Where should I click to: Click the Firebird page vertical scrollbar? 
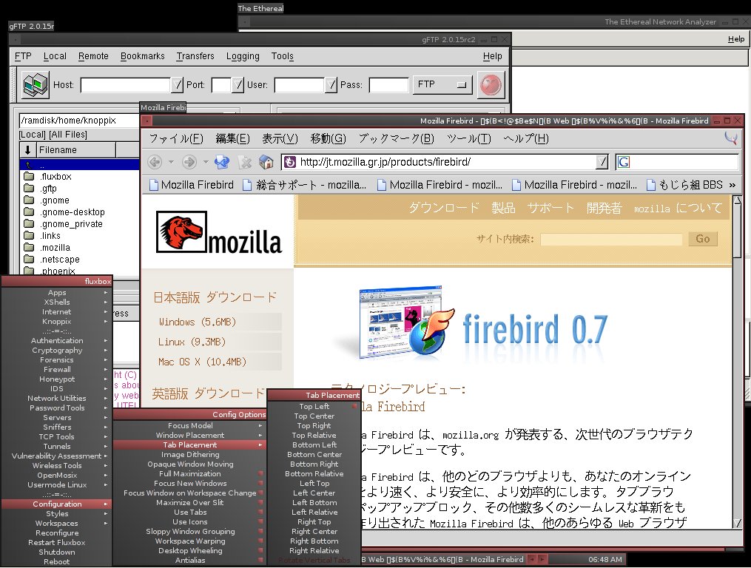point(737,362)
